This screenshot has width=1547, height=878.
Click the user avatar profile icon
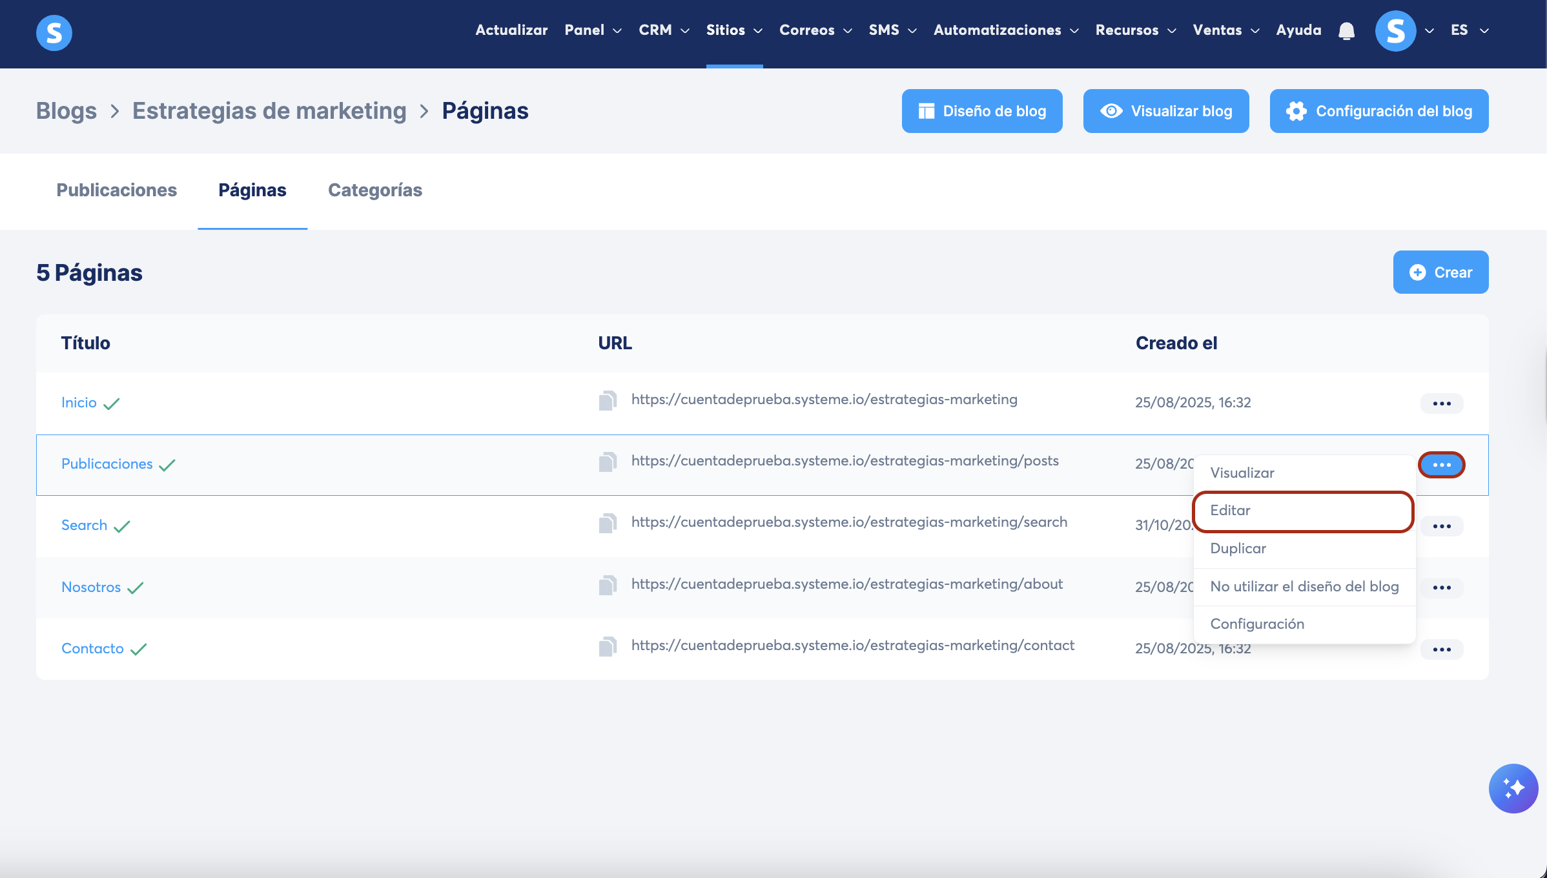click(x=1395, y=31)
